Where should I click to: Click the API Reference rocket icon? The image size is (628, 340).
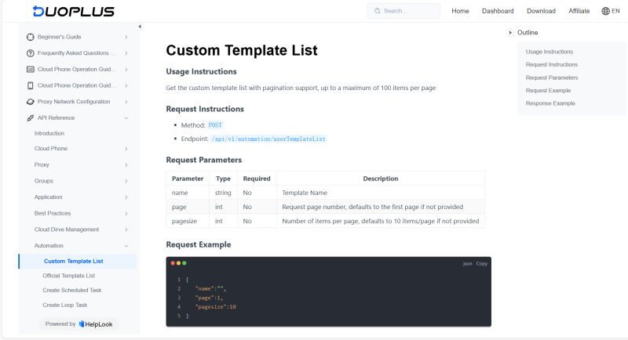click(31, 118)
